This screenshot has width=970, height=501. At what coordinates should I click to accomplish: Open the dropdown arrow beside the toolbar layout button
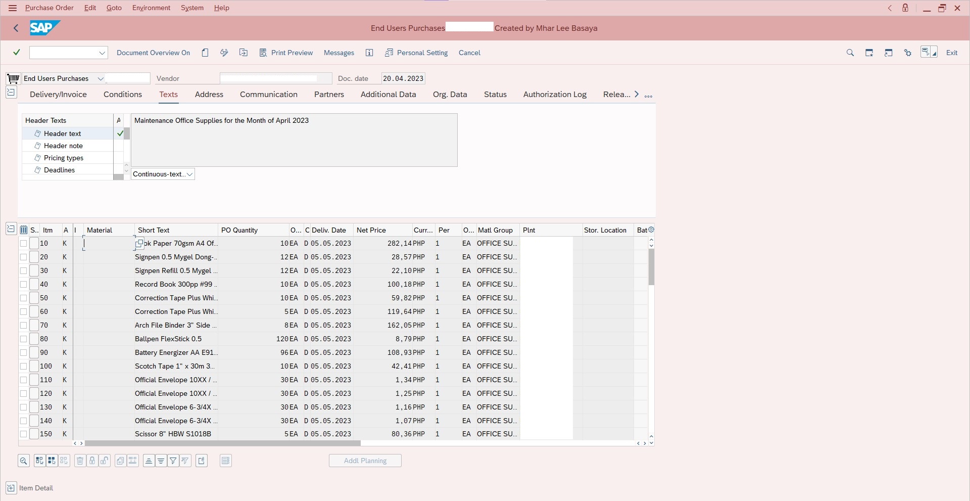coord(935,53)
